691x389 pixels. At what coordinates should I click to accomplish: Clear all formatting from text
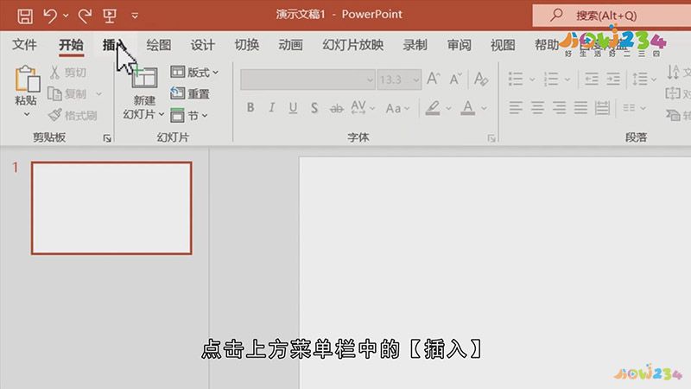coord(481,80)
